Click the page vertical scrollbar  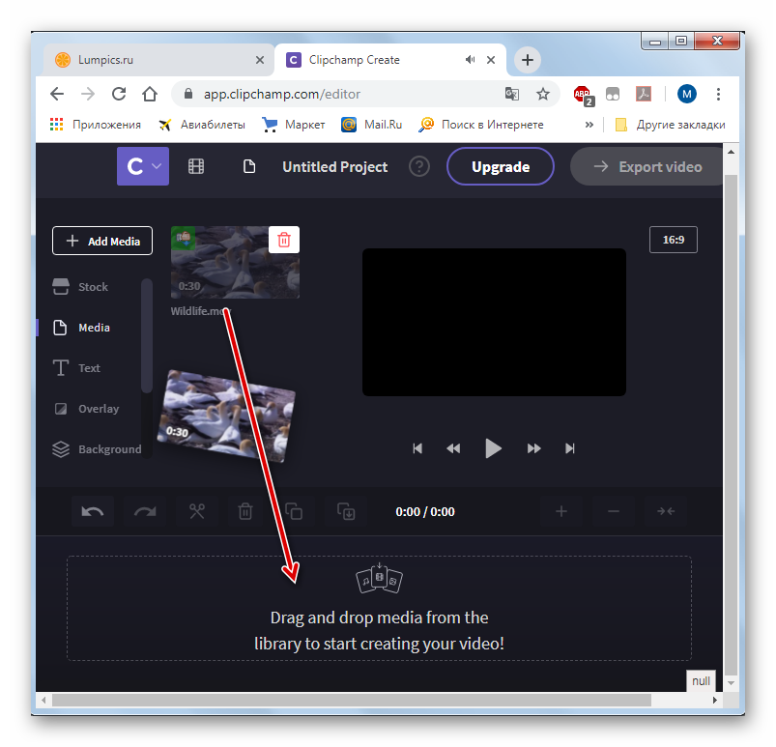pos(731,425)
